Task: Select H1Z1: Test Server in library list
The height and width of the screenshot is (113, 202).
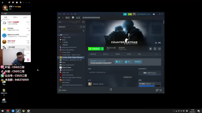Action: point(68,75)
